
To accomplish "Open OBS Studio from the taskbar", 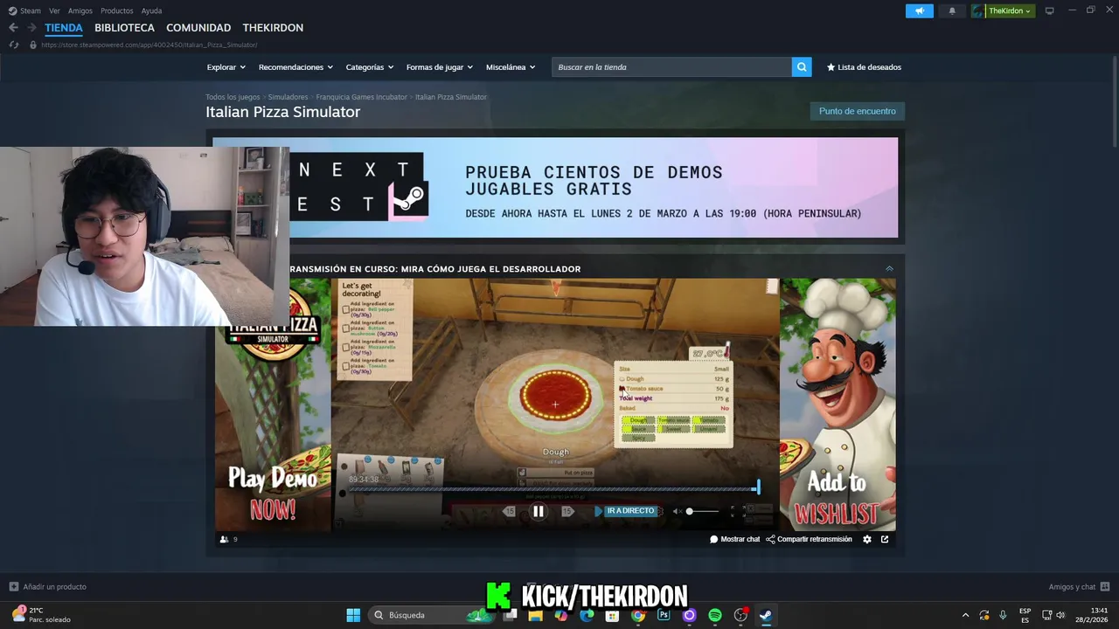I will click(740, 615).
